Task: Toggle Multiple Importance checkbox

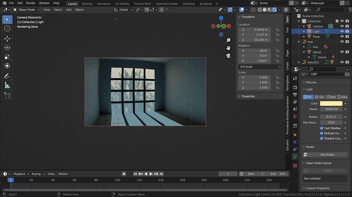Action: (322, 133)
